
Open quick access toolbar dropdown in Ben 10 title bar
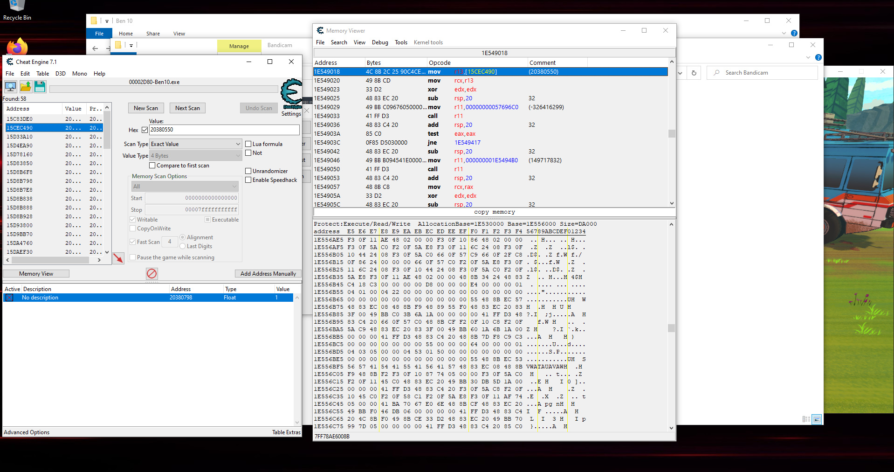click(107, 21)
